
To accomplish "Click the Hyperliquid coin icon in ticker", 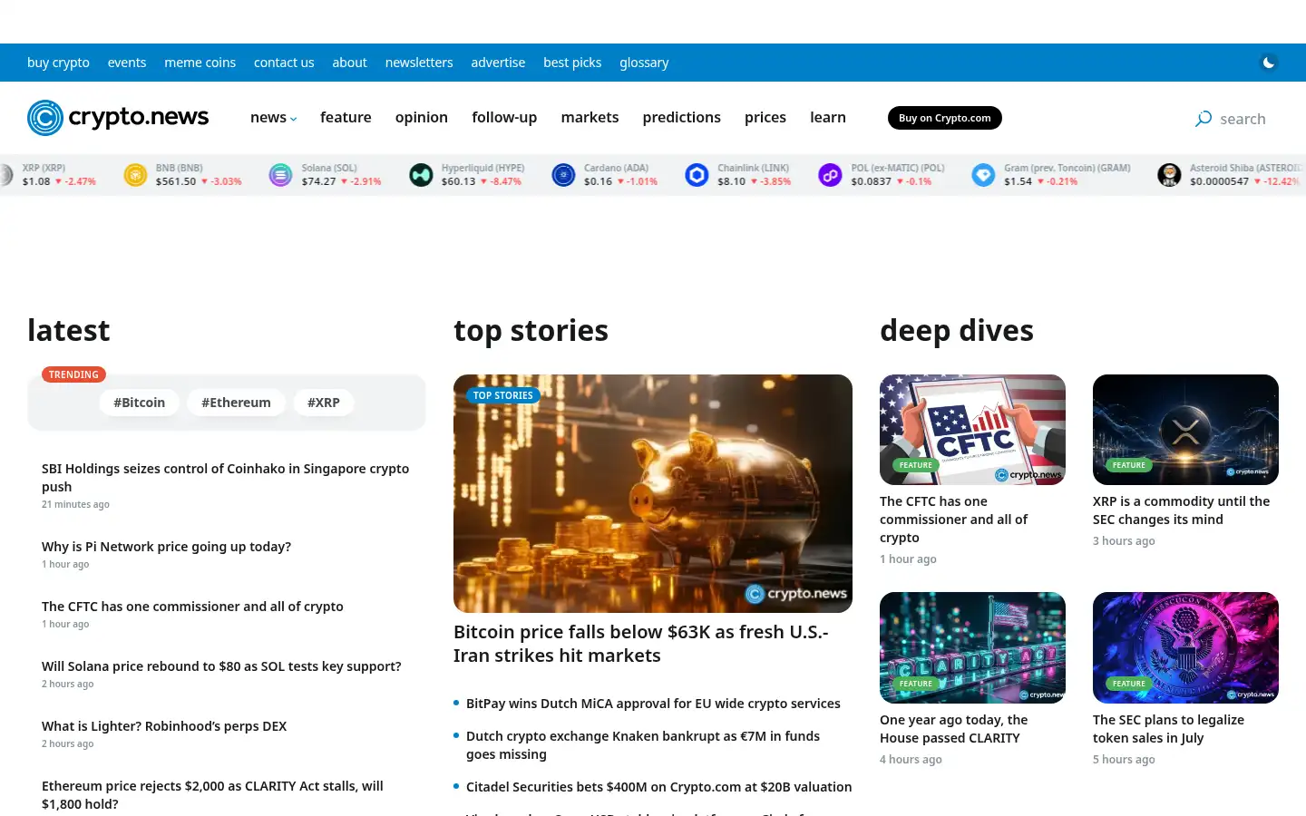I will 421,175.
